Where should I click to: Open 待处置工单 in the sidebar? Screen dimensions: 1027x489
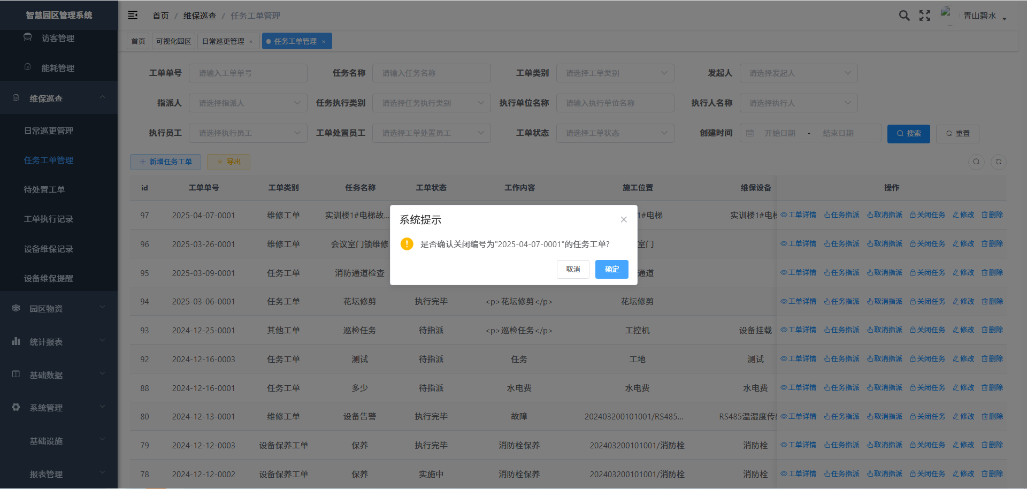[44, 189]
